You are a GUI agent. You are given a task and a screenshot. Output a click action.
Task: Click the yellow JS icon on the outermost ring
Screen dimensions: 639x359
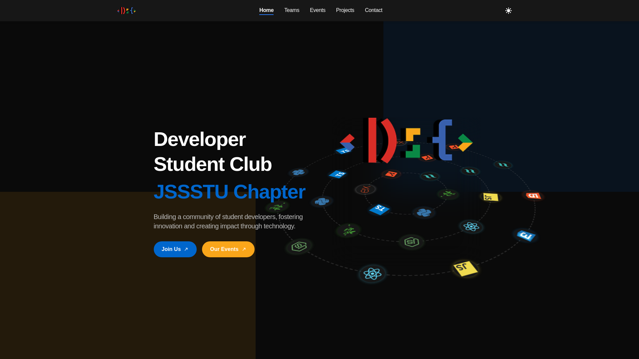[x=465, y=269]
